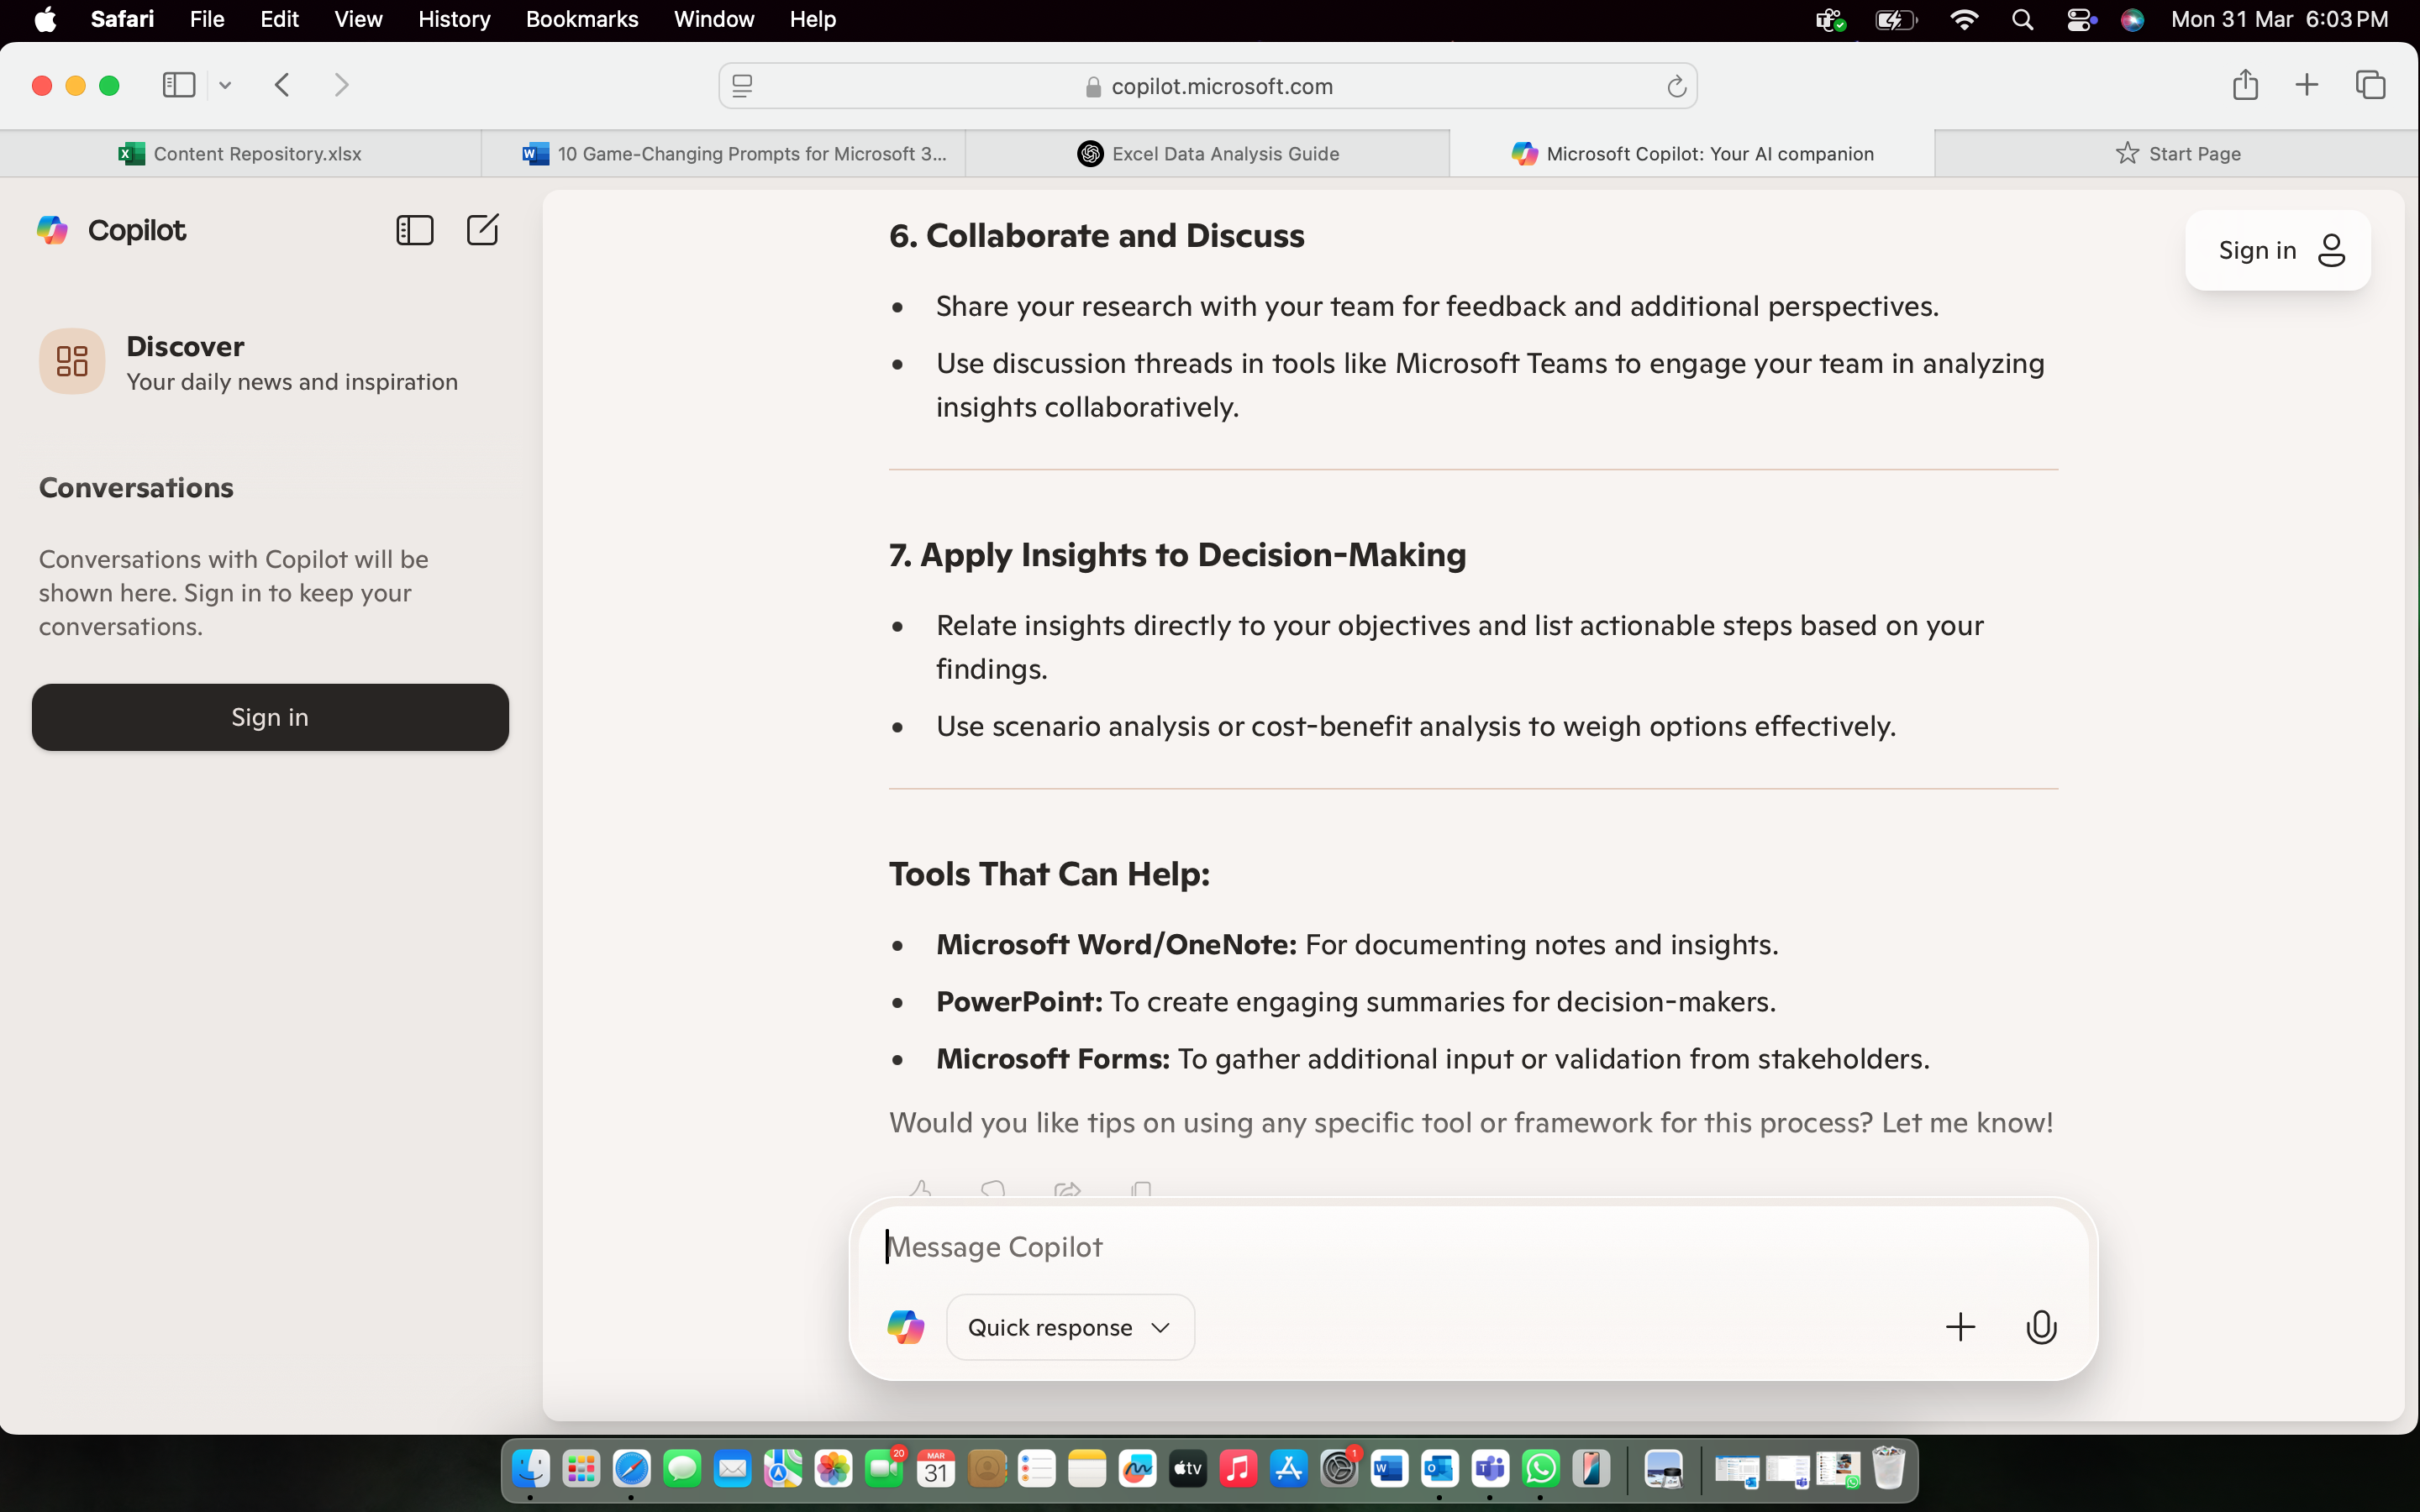Click the battery status icon

point(1895,20)
